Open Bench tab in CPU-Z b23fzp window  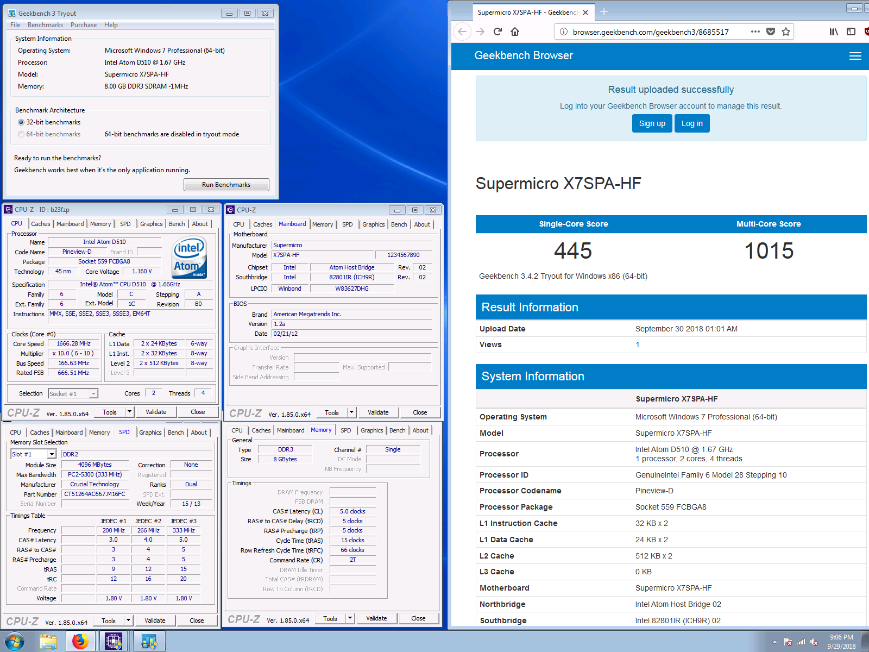click(177, 224)
